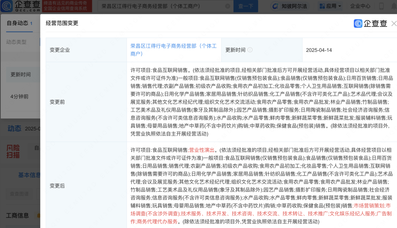
Task: Open the 荣昌区江得行电子商务经营部 company link
Action: point(174,50)
